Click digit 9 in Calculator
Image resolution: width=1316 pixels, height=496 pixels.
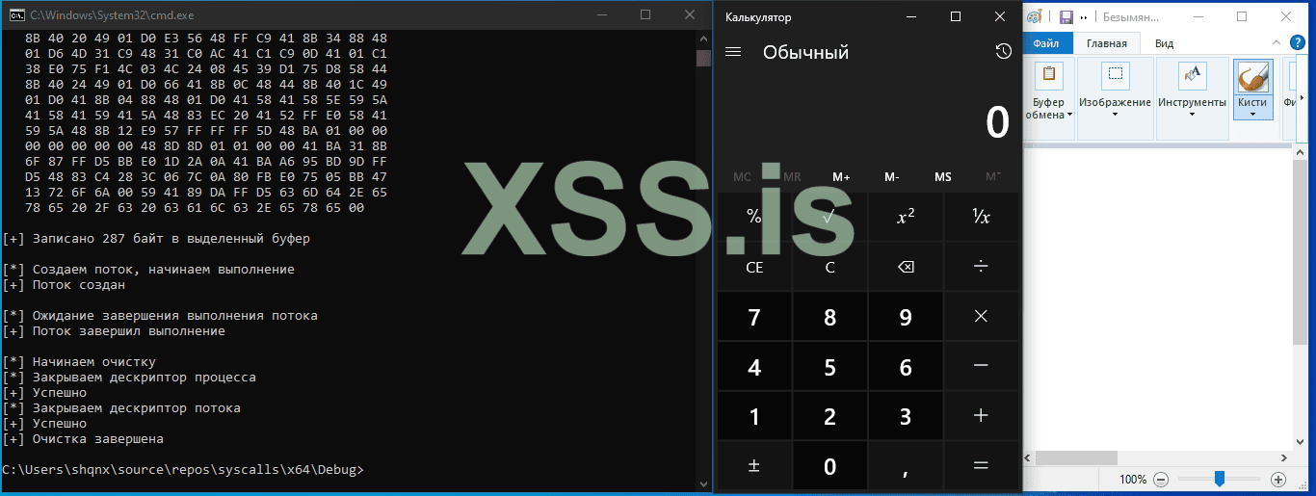[905, 317]
